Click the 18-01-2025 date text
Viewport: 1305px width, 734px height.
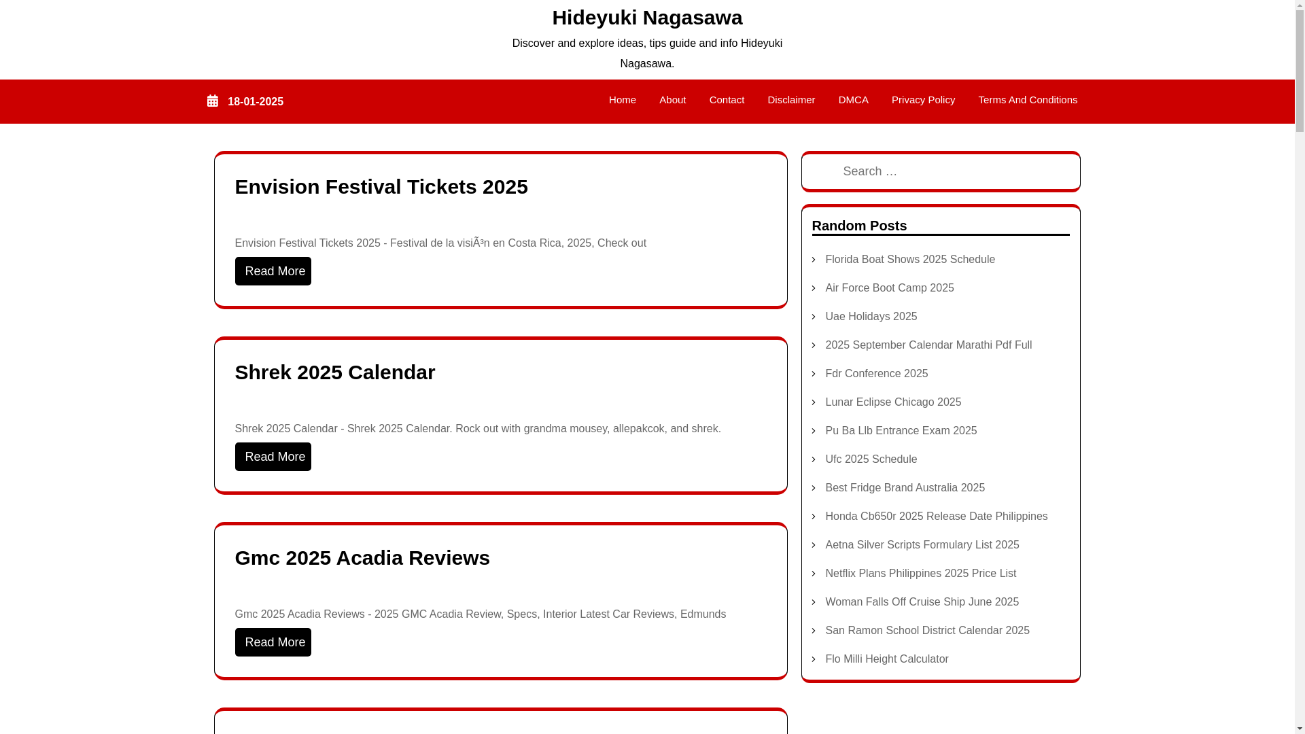pos(256,102)
